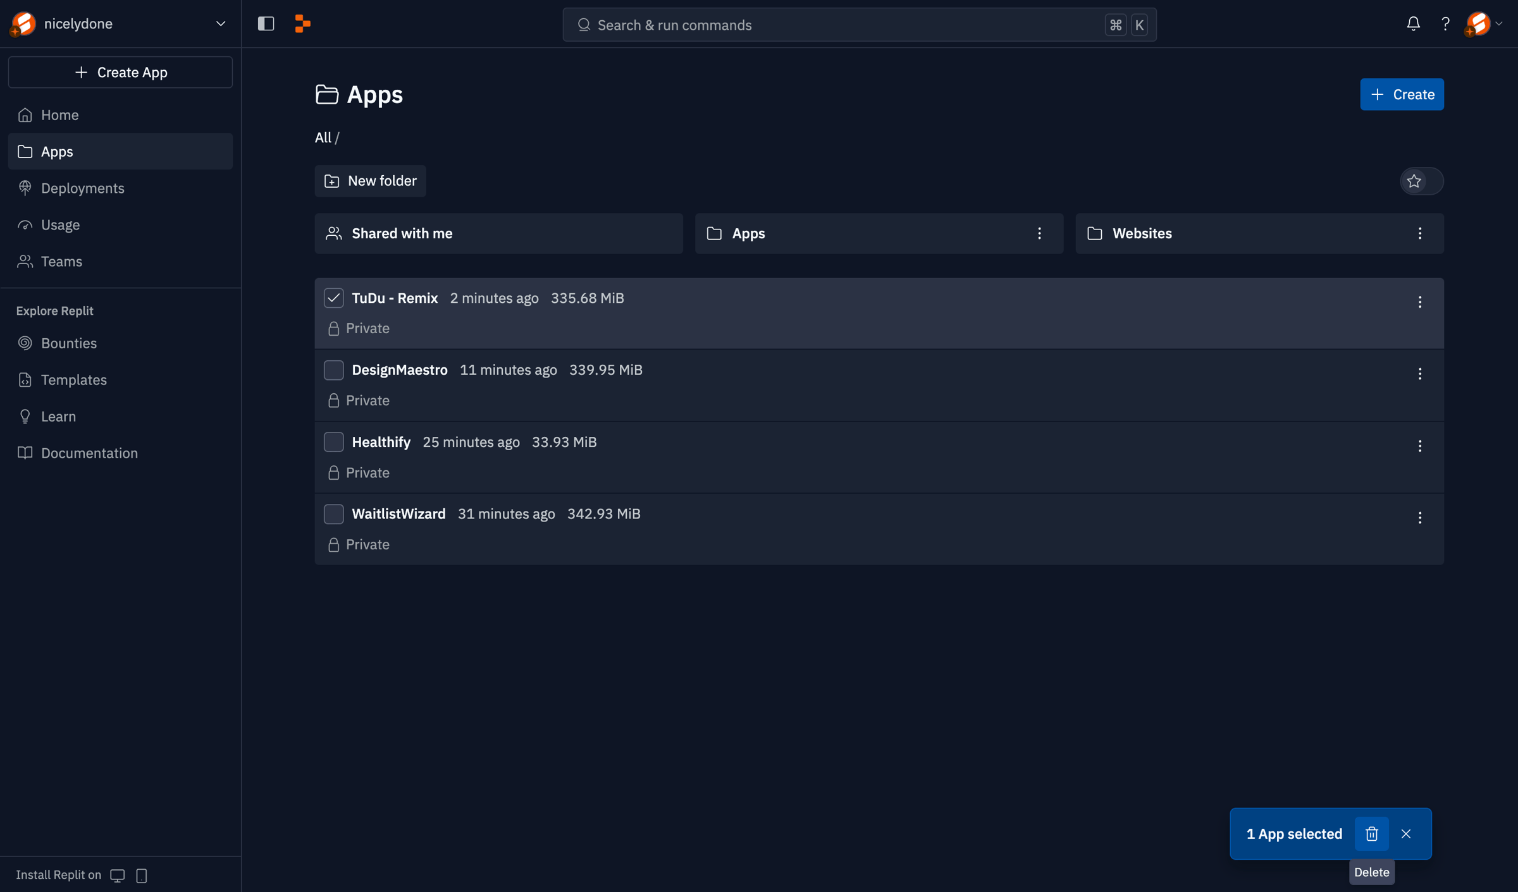Open TuDu - Remix options menu
This screenshot has width=1518, height=892.
point(1420,302)
